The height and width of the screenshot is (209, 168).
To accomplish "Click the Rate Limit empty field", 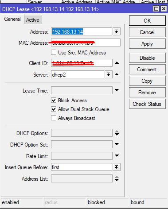I will pyautogui.click(x=82, y=156).
